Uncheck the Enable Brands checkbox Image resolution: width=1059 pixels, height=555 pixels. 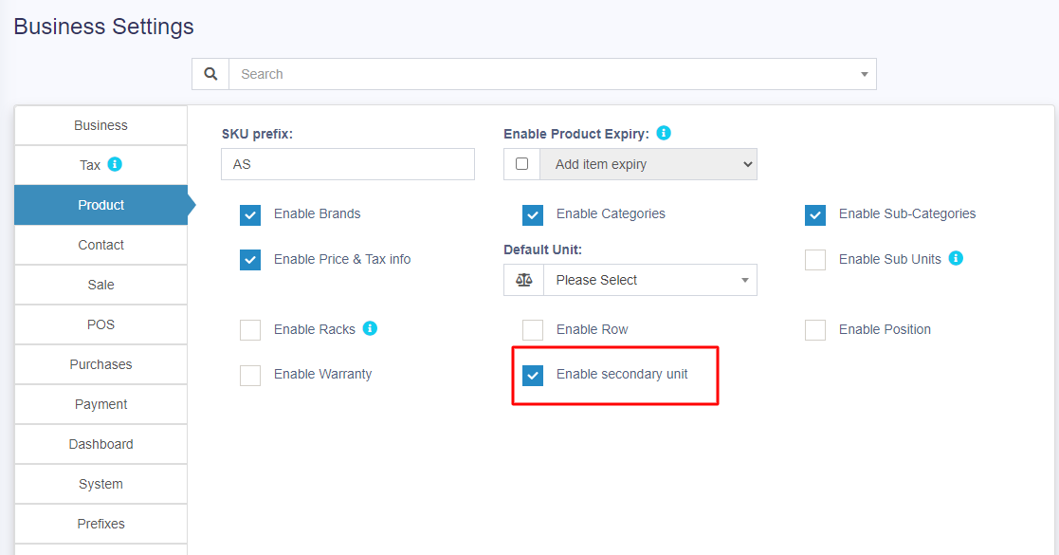[x=250, y=214]
